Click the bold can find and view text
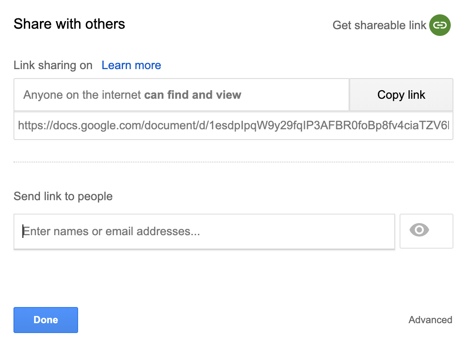 tap(193, 95)
